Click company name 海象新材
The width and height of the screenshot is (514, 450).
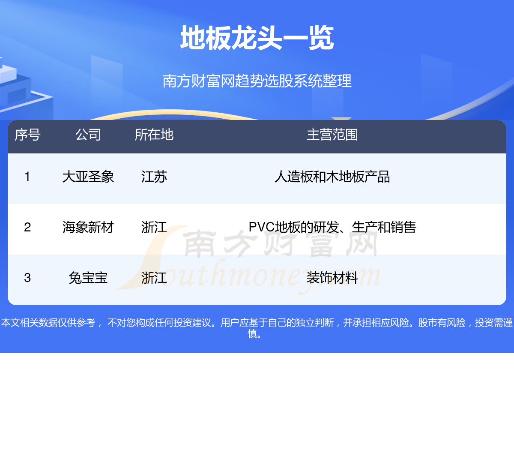pos(88,227)
